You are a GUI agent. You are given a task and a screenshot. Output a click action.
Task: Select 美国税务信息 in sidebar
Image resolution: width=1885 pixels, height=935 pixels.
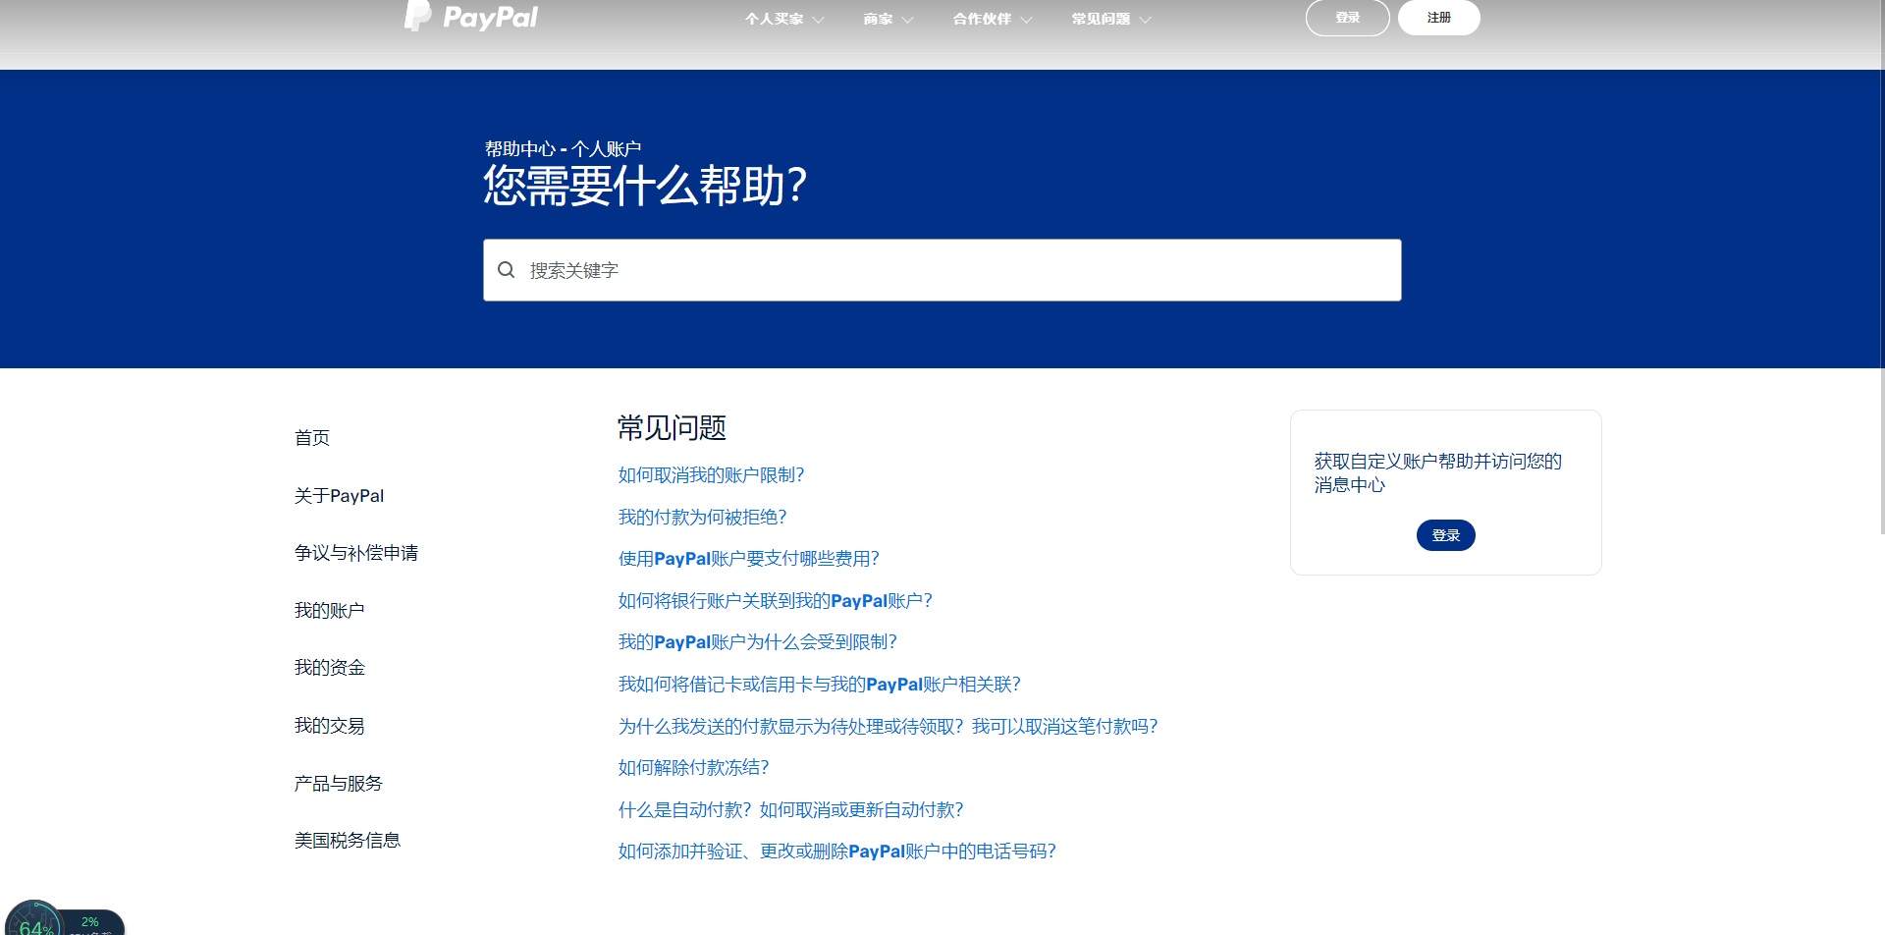(x=348, y=841)
